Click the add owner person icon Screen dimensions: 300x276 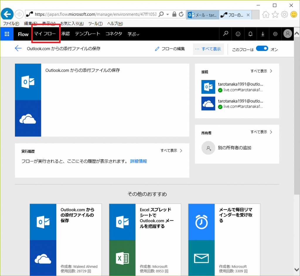pyautogui.click(x=208, y=148)
